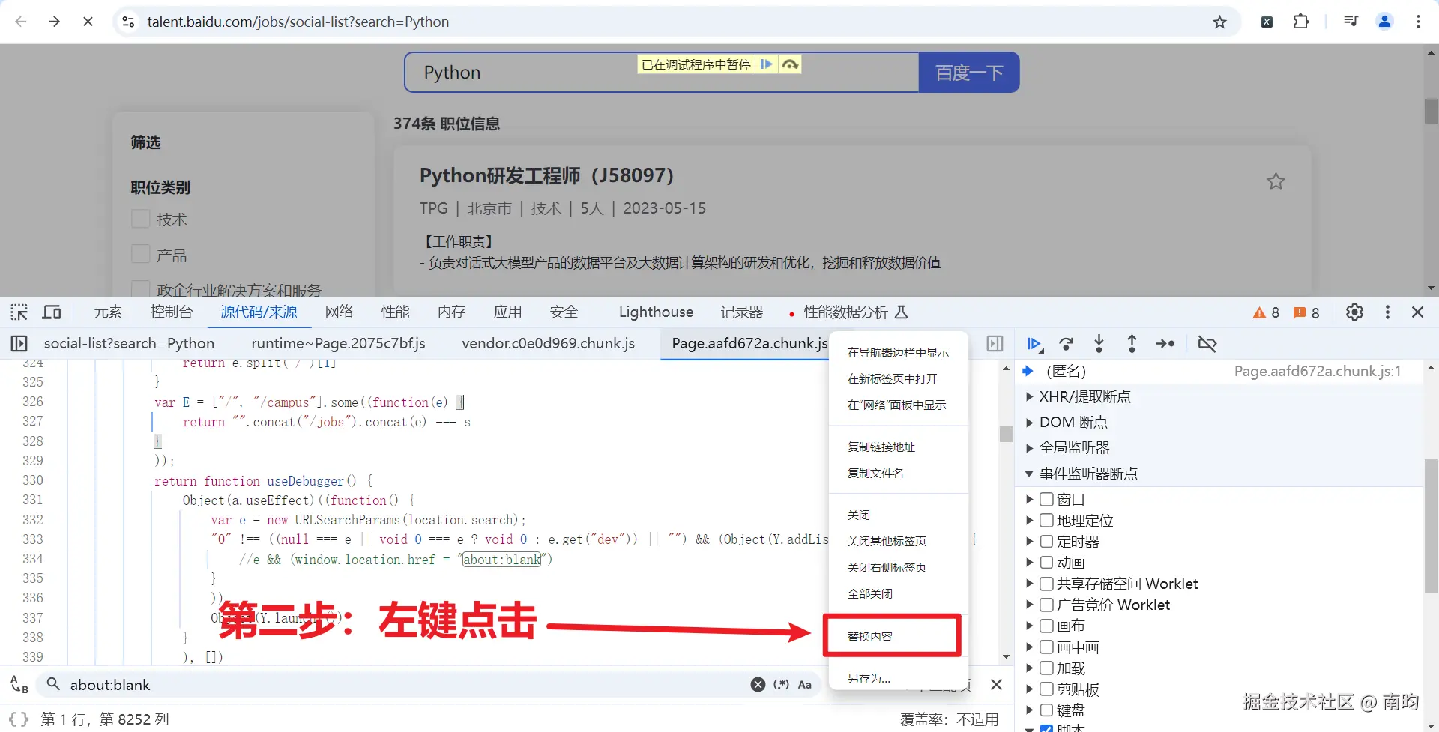The width and height of the screenshot is (1439, 732).
Task: Expand the XHR/提取断点 section
Action: (x=1029, y=396)
